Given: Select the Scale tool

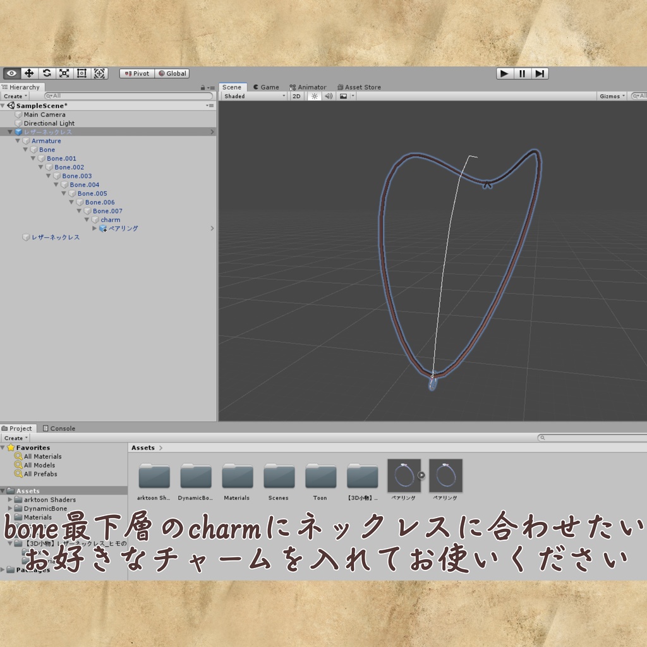Looking at the screenshot, I should (64, 73).
